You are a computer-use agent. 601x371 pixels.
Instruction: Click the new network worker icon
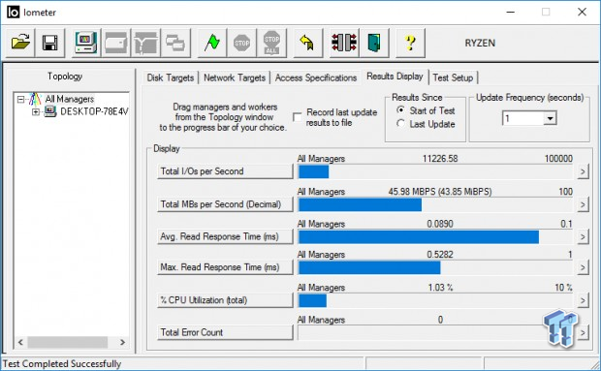[145, 43]
